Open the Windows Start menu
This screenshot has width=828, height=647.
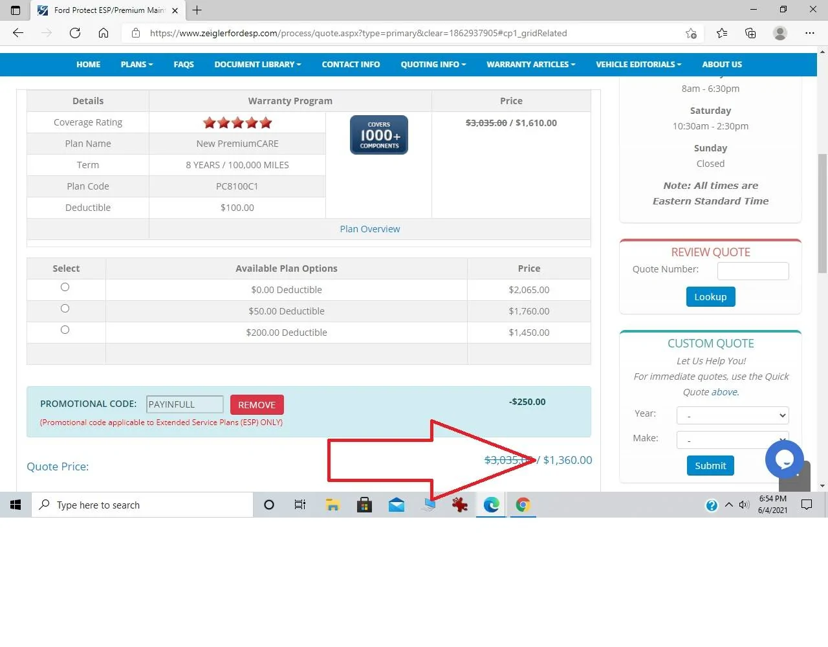[x=16, y=505]
